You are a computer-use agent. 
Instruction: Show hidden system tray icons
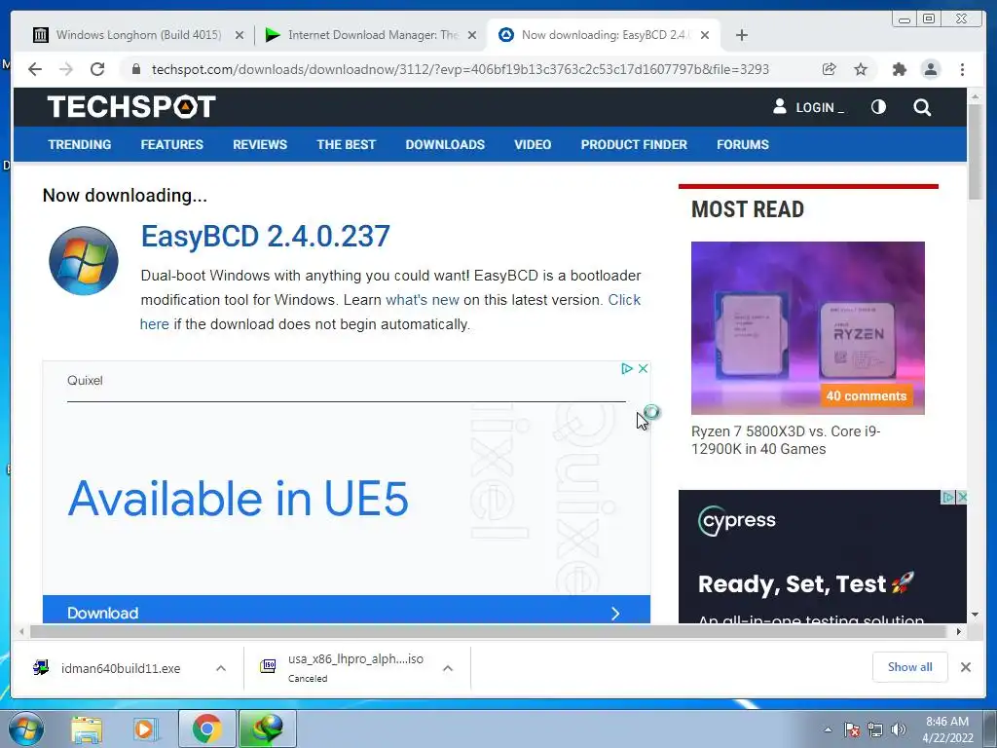point(828,729)
